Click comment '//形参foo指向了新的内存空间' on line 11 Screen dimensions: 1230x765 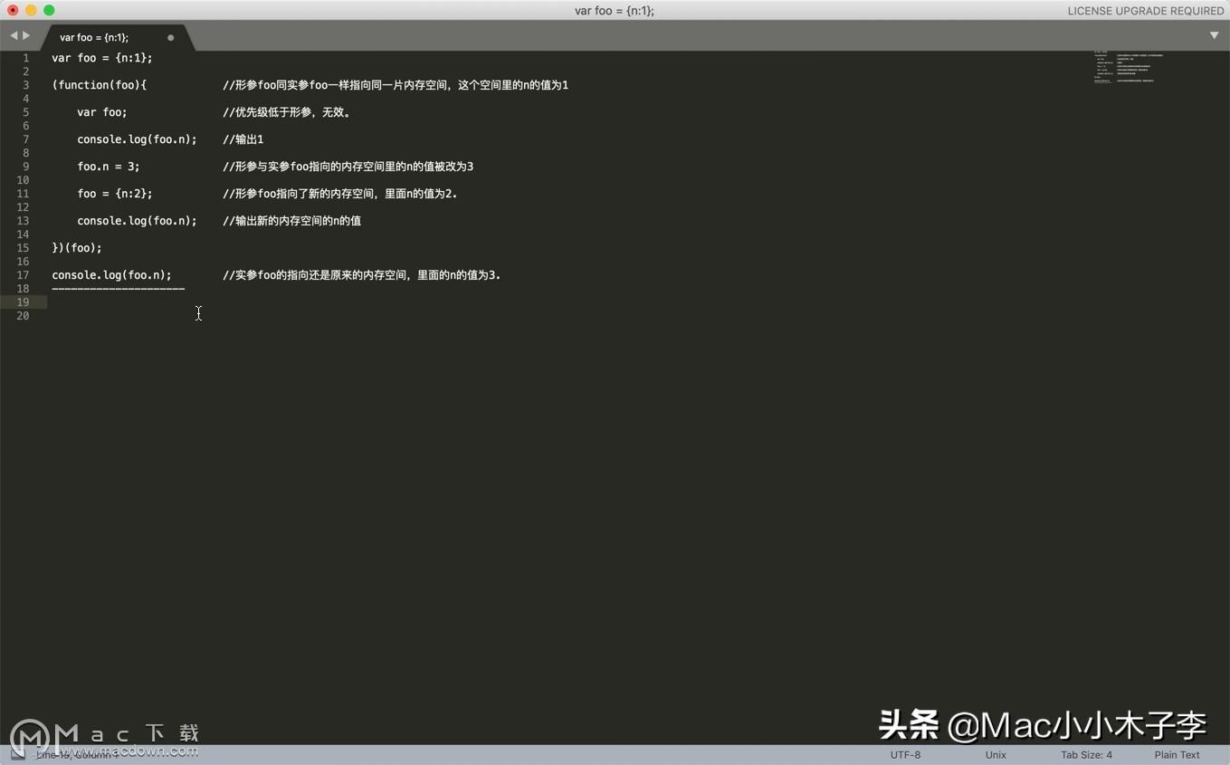point(340,194)
